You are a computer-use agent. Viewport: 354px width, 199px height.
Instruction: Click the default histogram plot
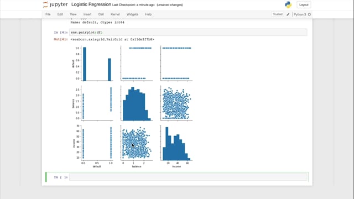click(x=97, y=63)
